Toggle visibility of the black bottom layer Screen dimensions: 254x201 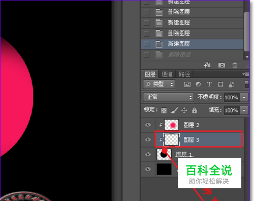148,169
